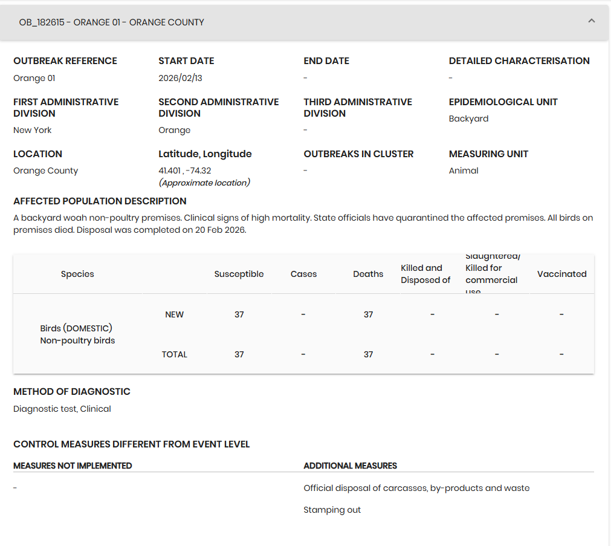This screenshot has height=546, width=611.
Task: Collapse the outbreak panel using the chevron
Action: [592, 21]
